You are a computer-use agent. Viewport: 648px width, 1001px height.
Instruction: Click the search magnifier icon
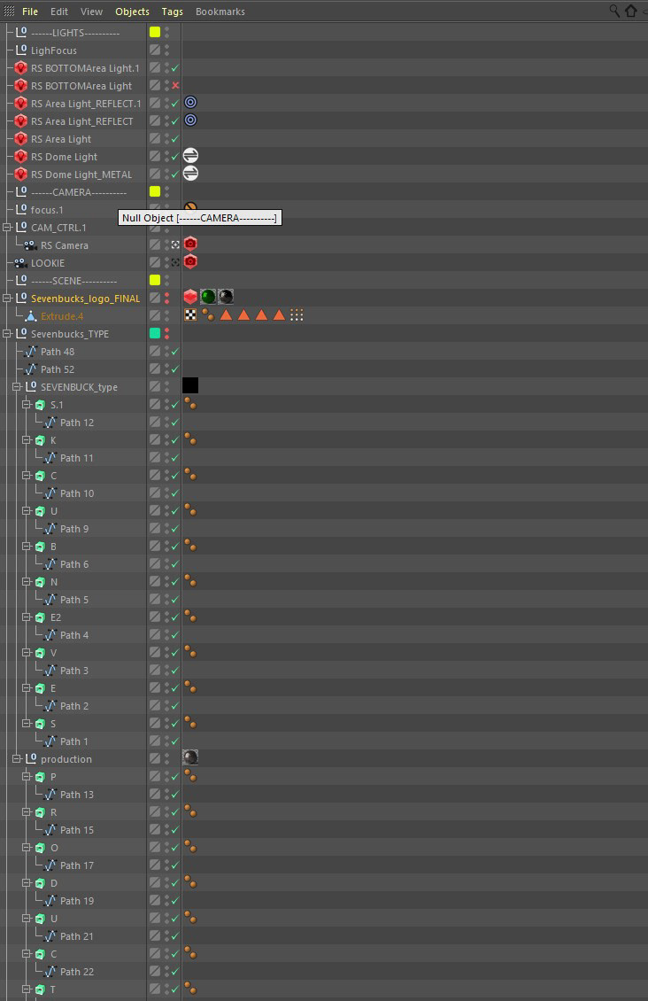coord(614,11)
